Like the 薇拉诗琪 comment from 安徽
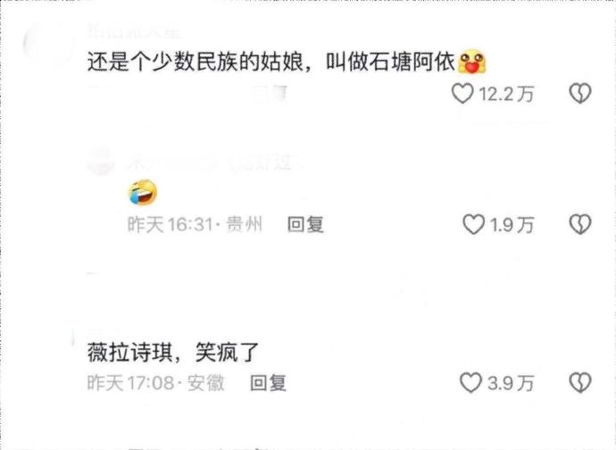Image resolution: width=616 pixels, height=450 pixels. [470, 382]
